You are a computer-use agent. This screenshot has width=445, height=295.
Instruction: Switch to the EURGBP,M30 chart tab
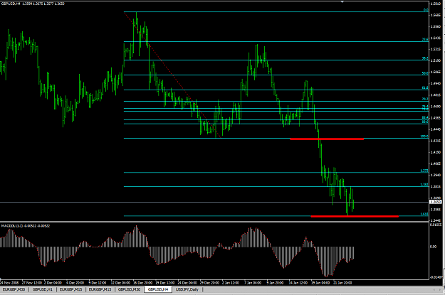click(14, 289)
